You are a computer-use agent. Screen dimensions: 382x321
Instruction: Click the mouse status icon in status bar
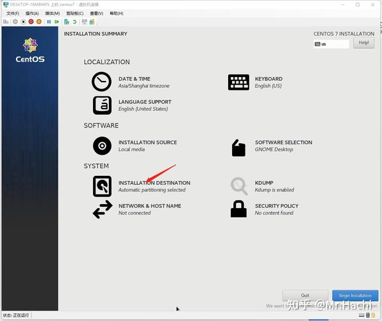tap(368, 315)
